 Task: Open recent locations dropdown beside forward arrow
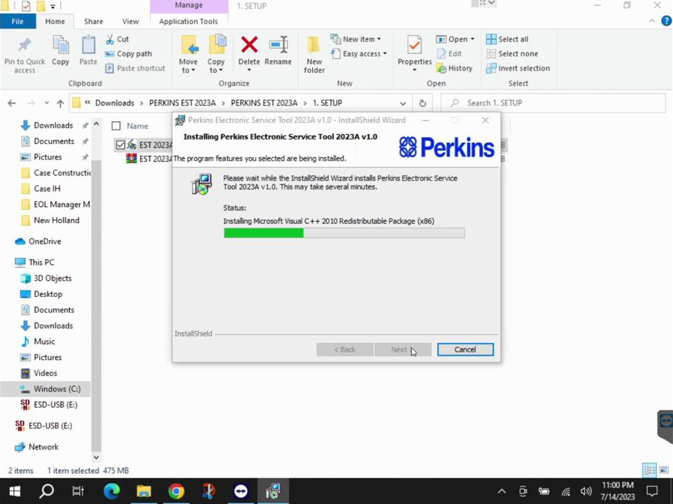(x=46, y=103)
